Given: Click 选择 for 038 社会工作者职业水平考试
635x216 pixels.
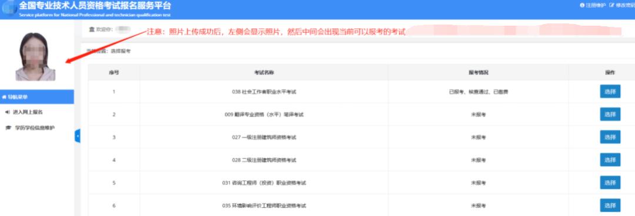Looking at the screenshot, I should tap(610, 91).
